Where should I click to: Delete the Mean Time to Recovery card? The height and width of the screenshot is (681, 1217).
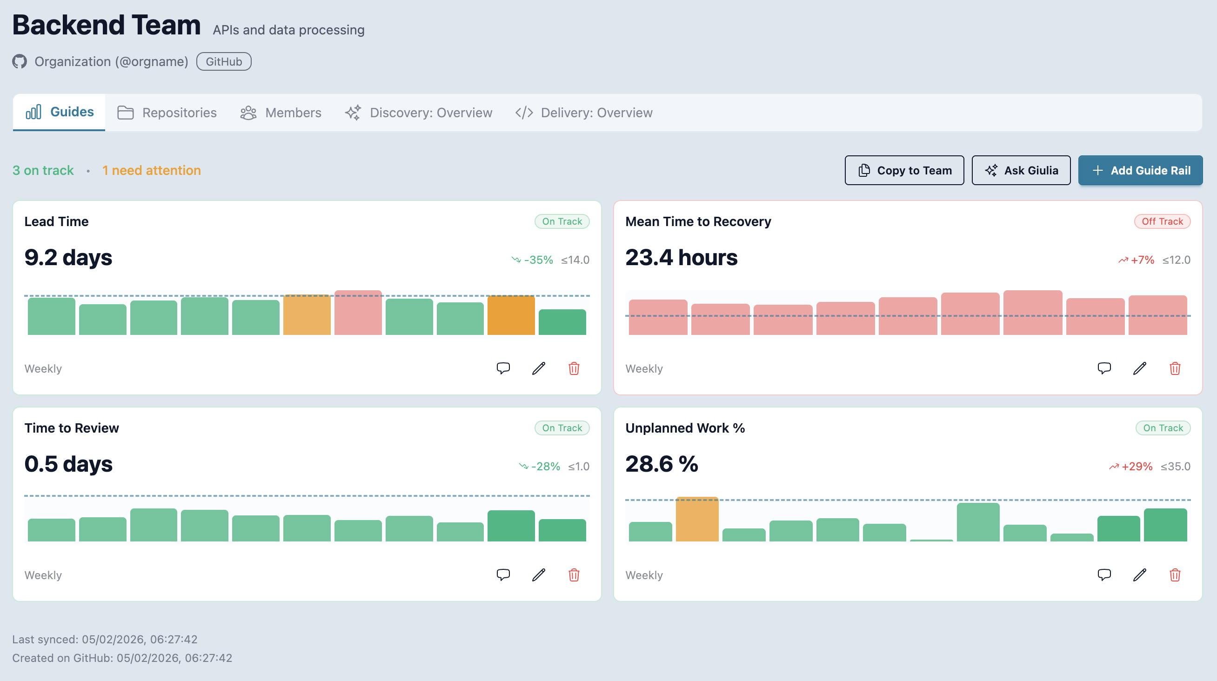click(1175, 368)
